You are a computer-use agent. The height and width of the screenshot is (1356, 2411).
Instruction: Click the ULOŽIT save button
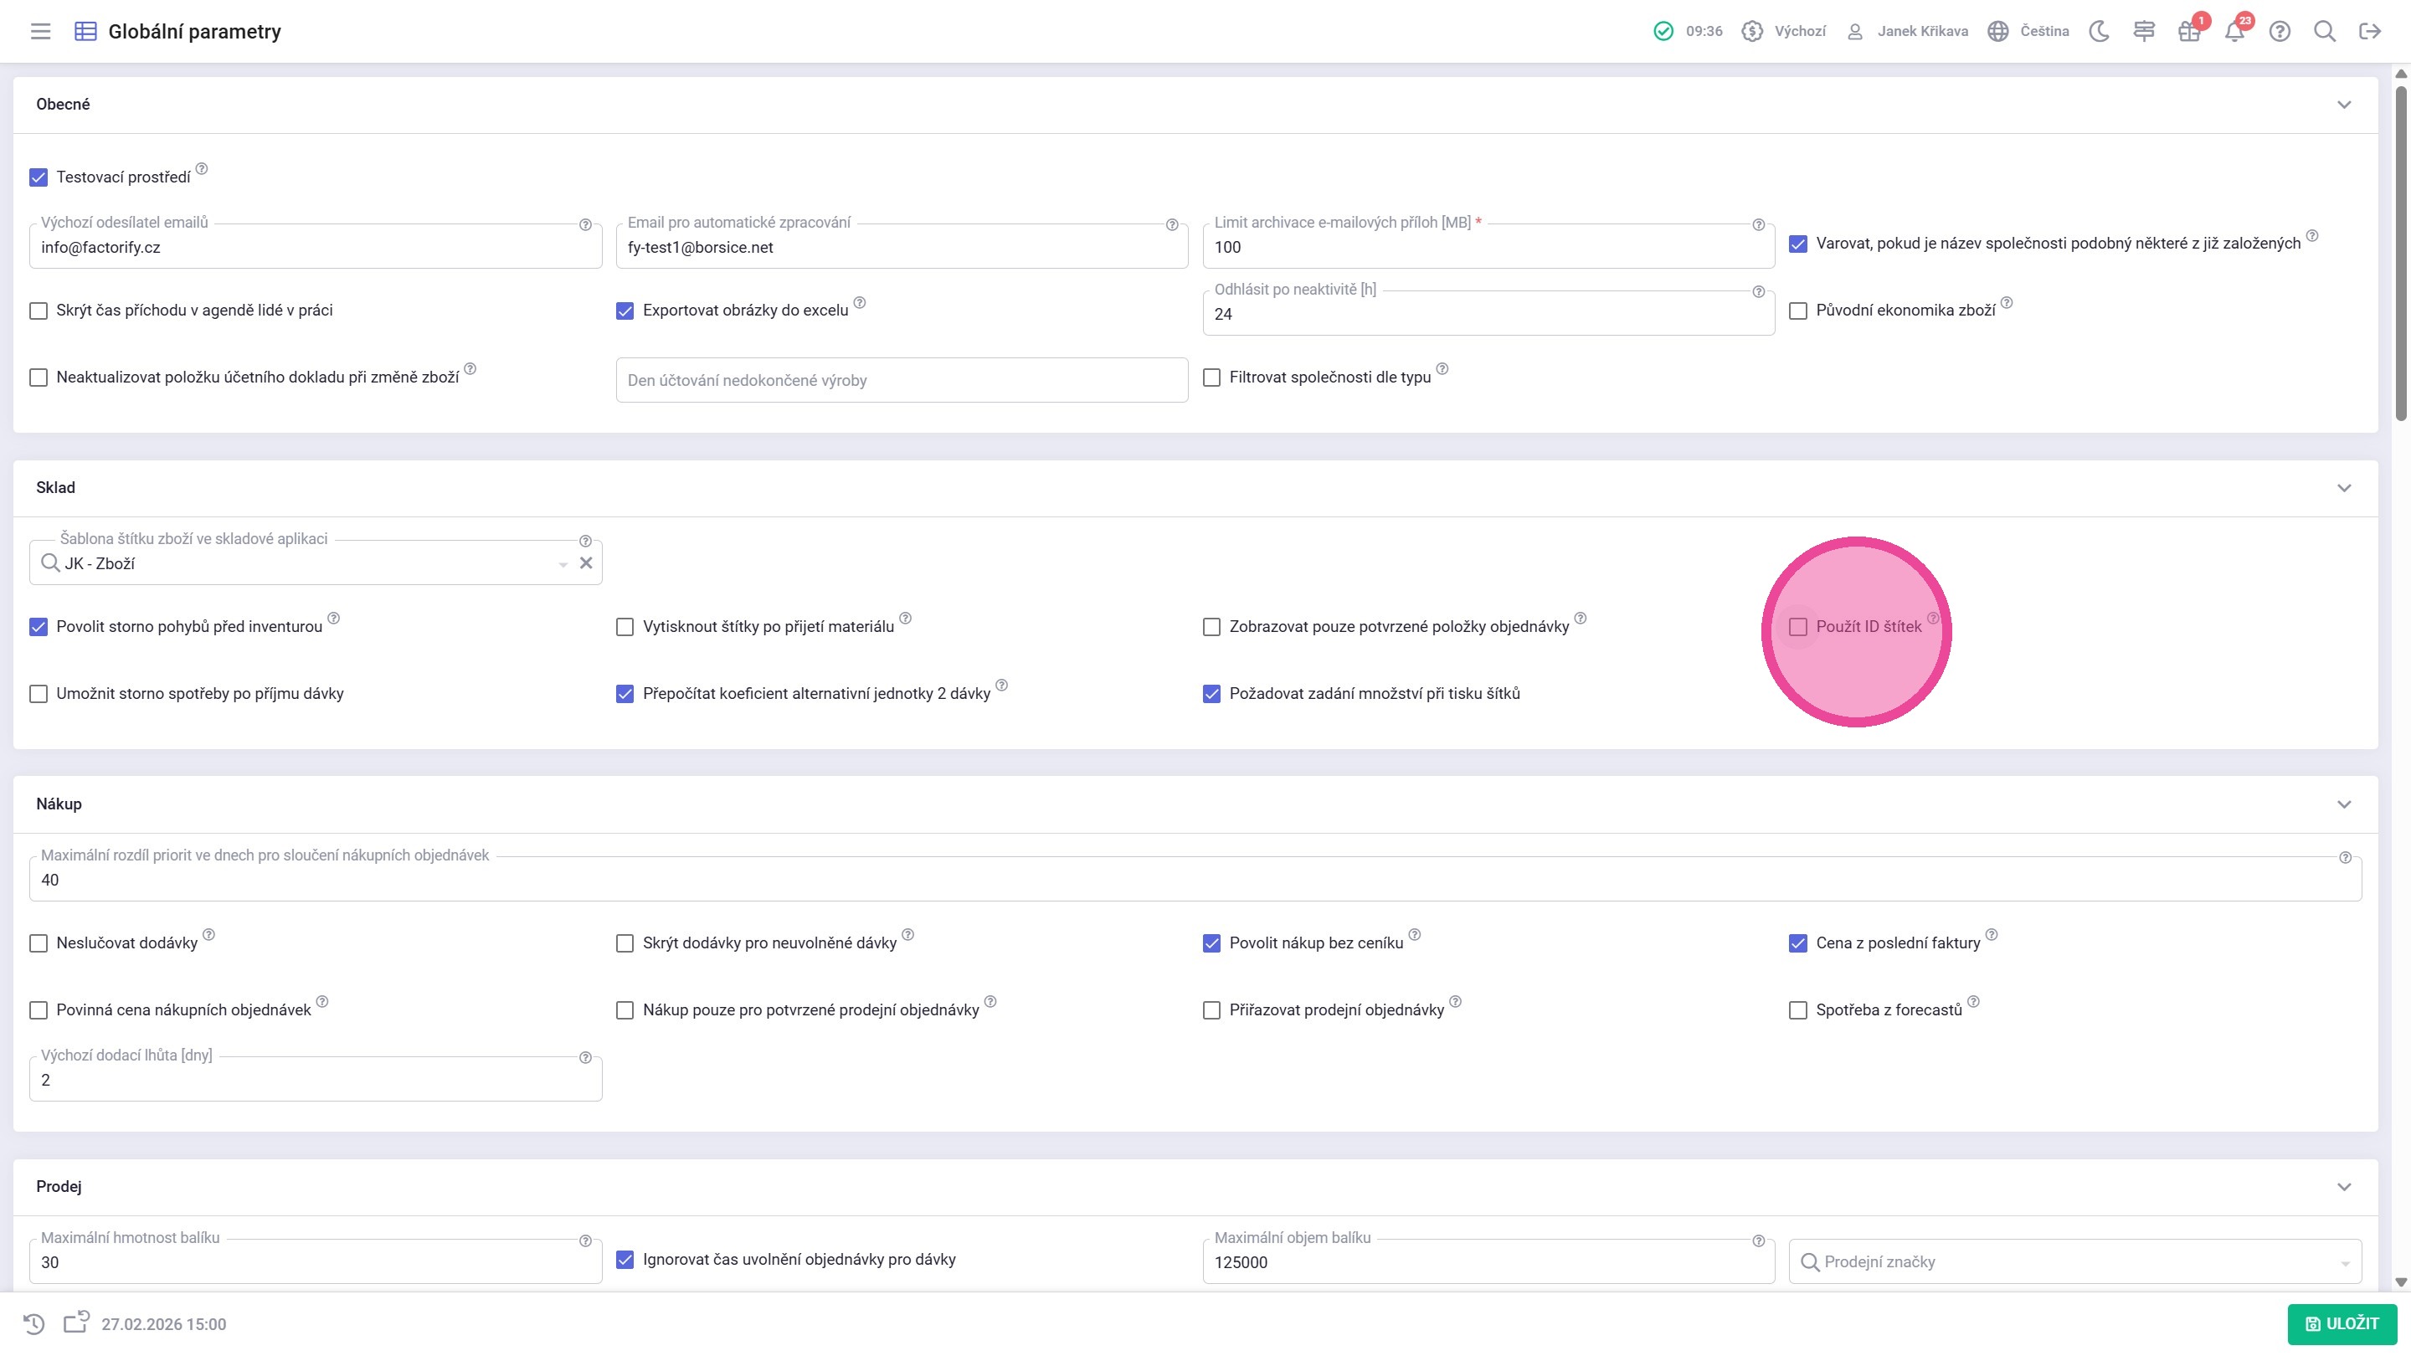(2342, 1323)
